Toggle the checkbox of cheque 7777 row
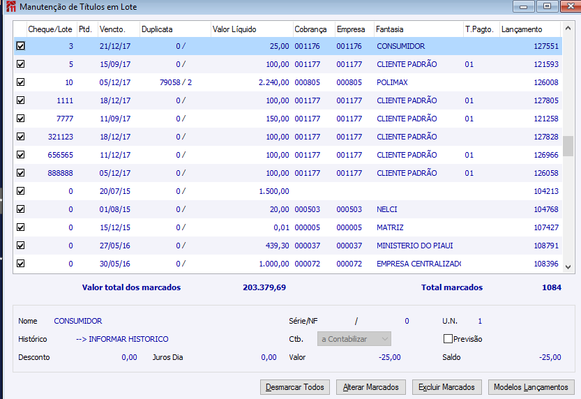 click(x=21, y=119)
